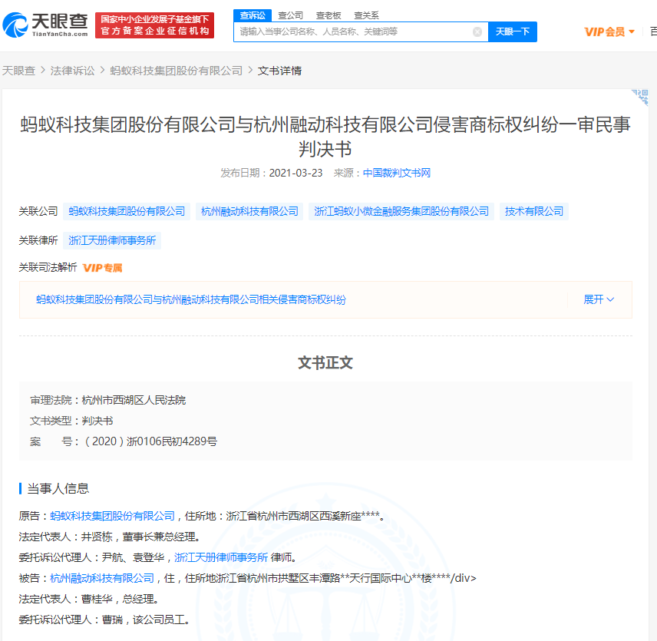Click case number (2020)浙0106民初4289号
Image resolution: width=657 pixels, height=641 pixels.
coord(151,441)
